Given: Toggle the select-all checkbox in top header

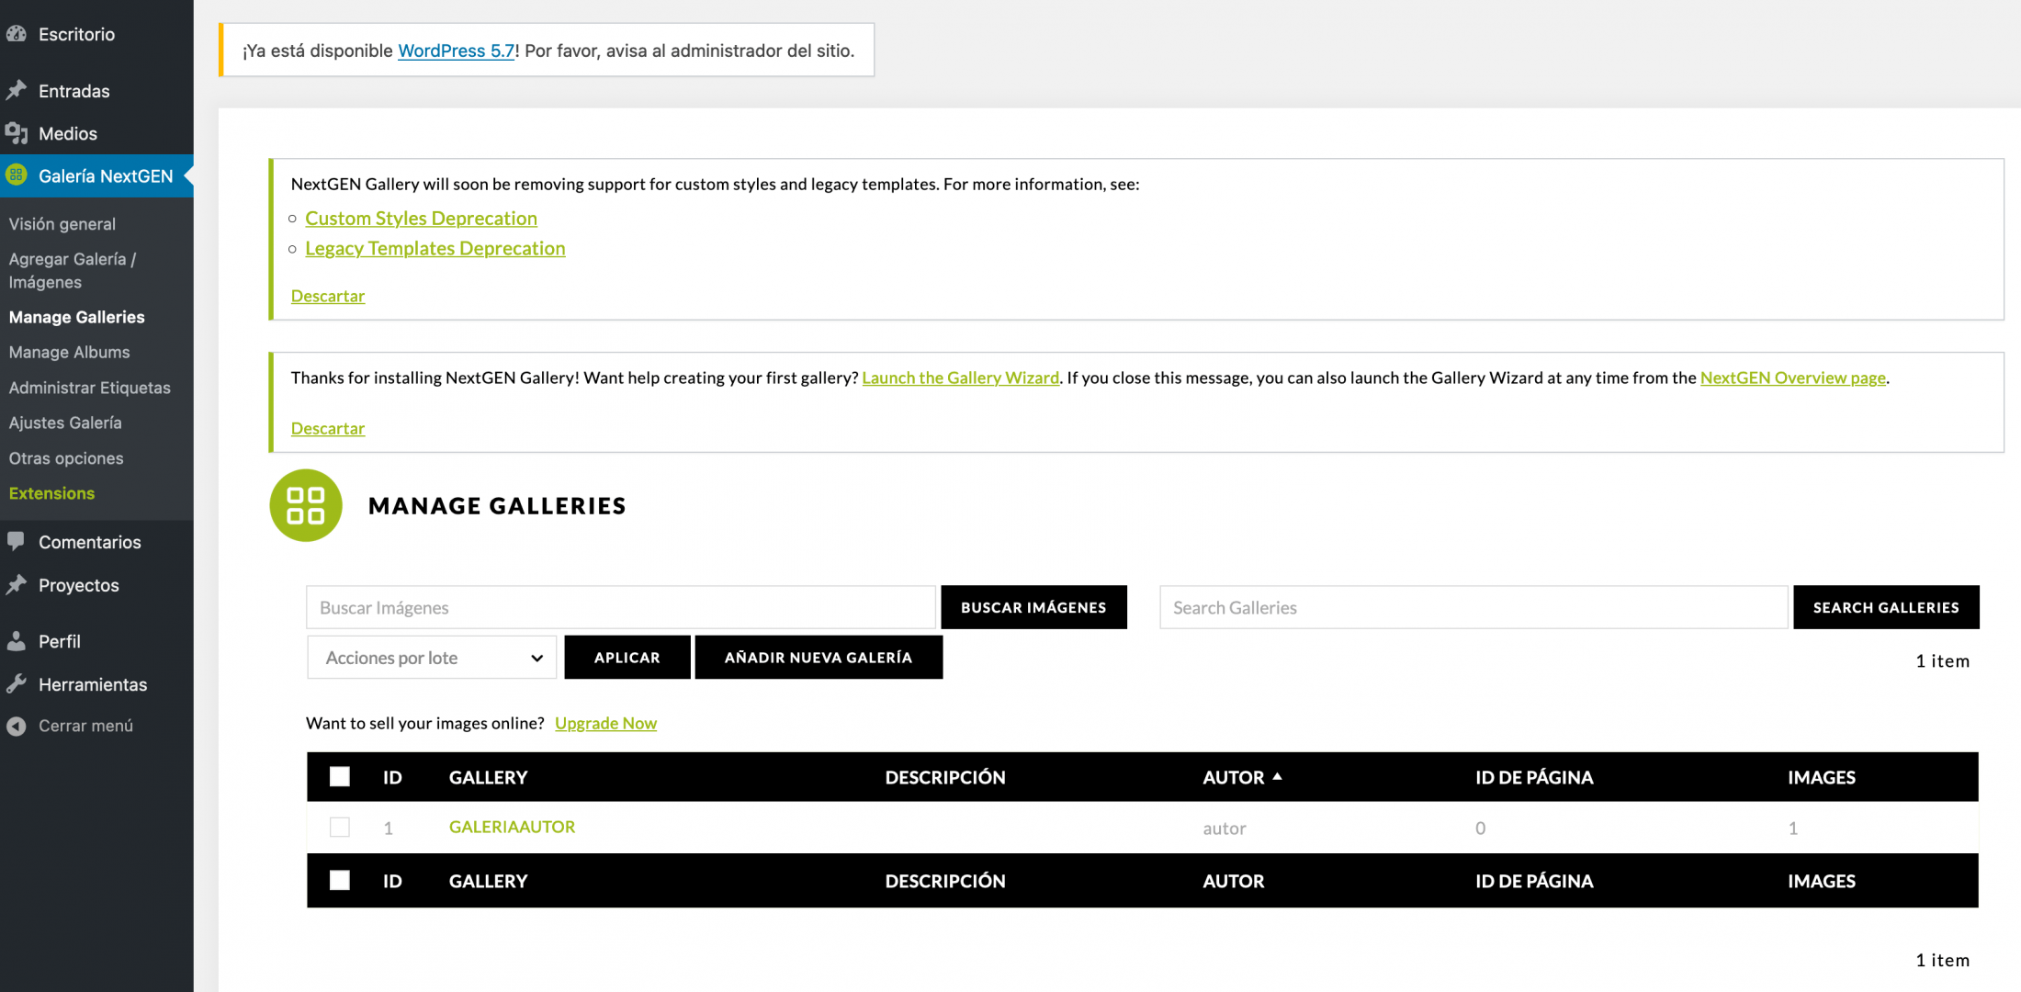Looking at the screenshot, I should click(340, 777).
